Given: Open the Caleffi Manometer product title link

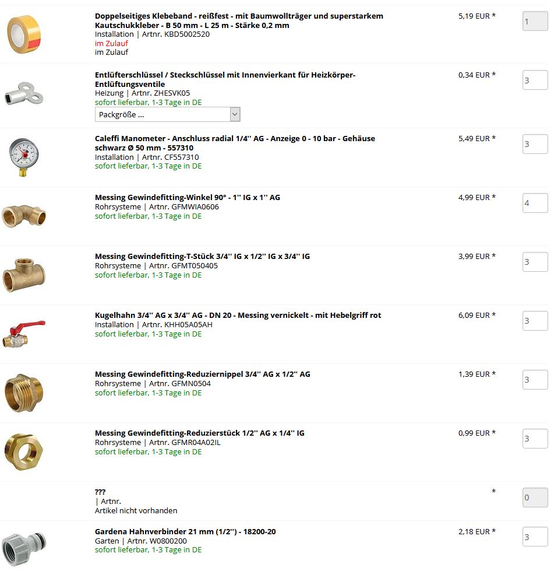Looking at the screenshot, I should click(235, 143).
